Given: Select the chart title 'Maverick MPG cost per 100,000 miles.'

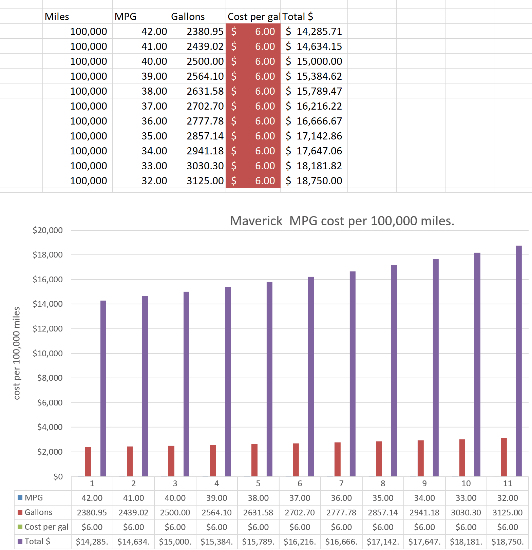Looking at the screenshot, I should (342, 221).
